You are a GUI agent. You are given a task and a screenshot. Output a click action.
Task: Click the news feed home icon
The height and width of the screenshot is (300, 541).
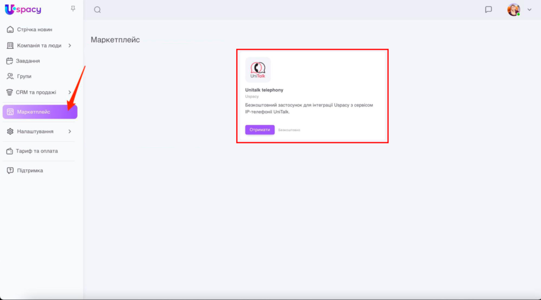[x=10, y=30]
